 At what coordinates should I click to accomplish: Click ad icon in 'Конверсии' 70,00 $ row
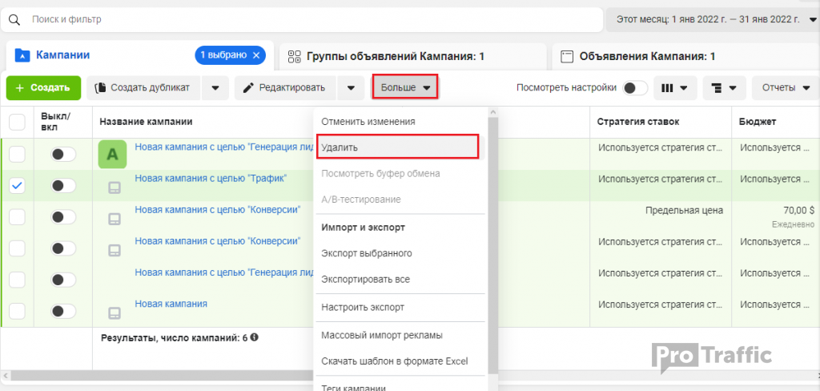tap(114, 220)
